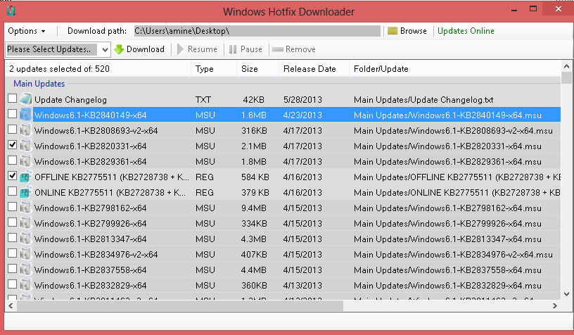574x335 pixels.
Task: Uncheck the OFFLINE KB2775511 checkbox
Action: (x=12, y=177)
